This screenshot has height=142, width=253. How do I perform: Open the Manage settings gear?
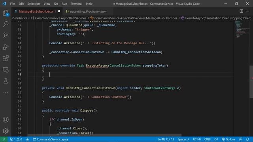[6, 131]
